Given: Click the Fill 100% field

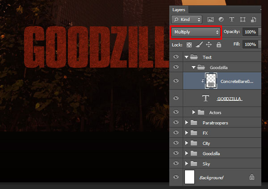Looking at the screenshot, I should 250,45.
